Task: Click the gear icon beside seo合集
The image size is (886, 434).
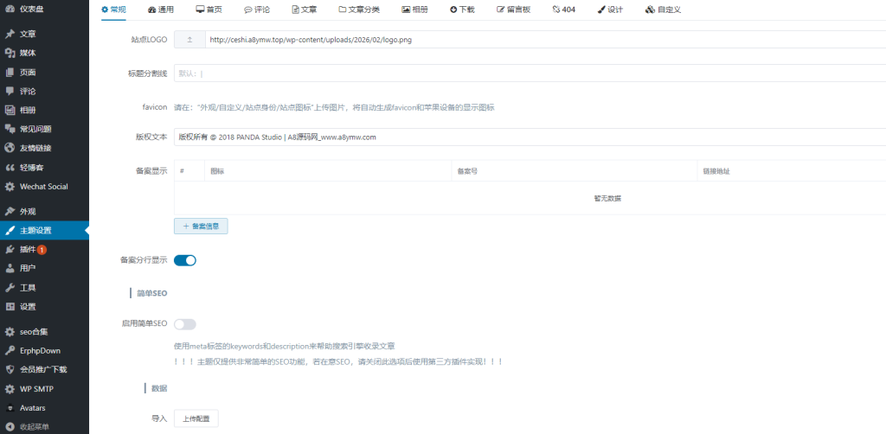Action: tap(10, 331)
